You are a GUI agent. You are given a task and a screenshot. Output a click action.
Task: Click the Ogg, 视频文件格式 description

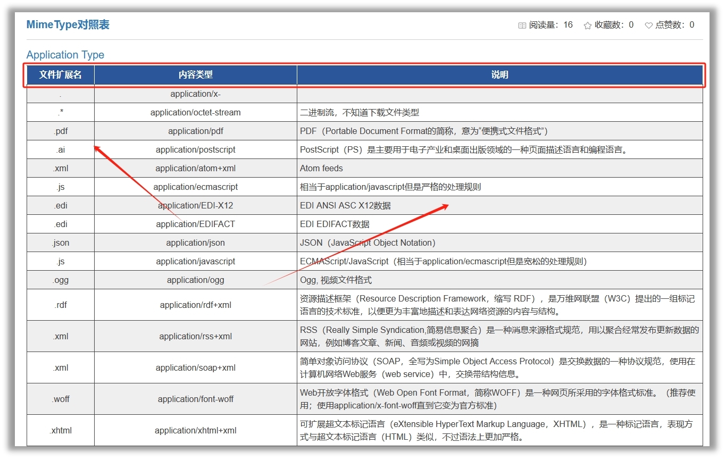pos(500,280)
